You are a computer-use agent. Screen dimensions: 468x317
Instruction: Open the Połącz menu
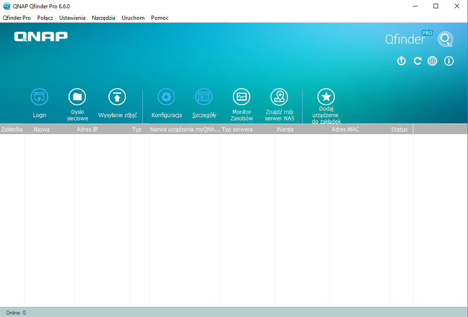[x=45, y=18]
